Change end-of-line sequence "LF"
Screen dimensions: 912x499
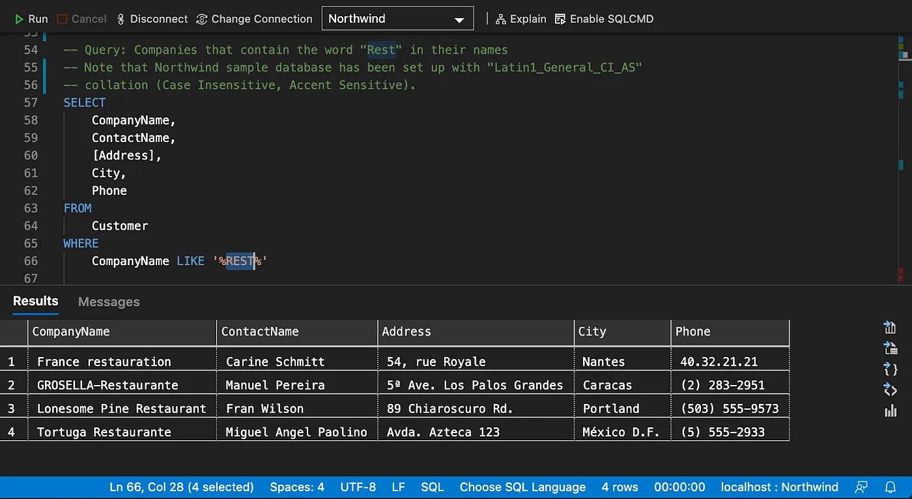pyautogui.click(x=399, y=487)
